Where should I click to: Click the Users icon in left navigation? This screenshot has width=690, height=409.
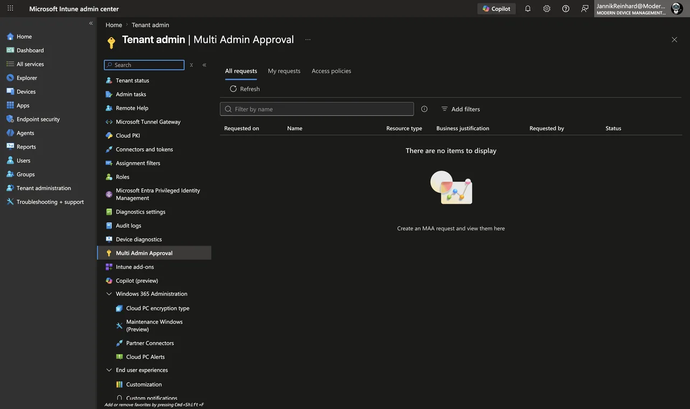pos(10,160)
